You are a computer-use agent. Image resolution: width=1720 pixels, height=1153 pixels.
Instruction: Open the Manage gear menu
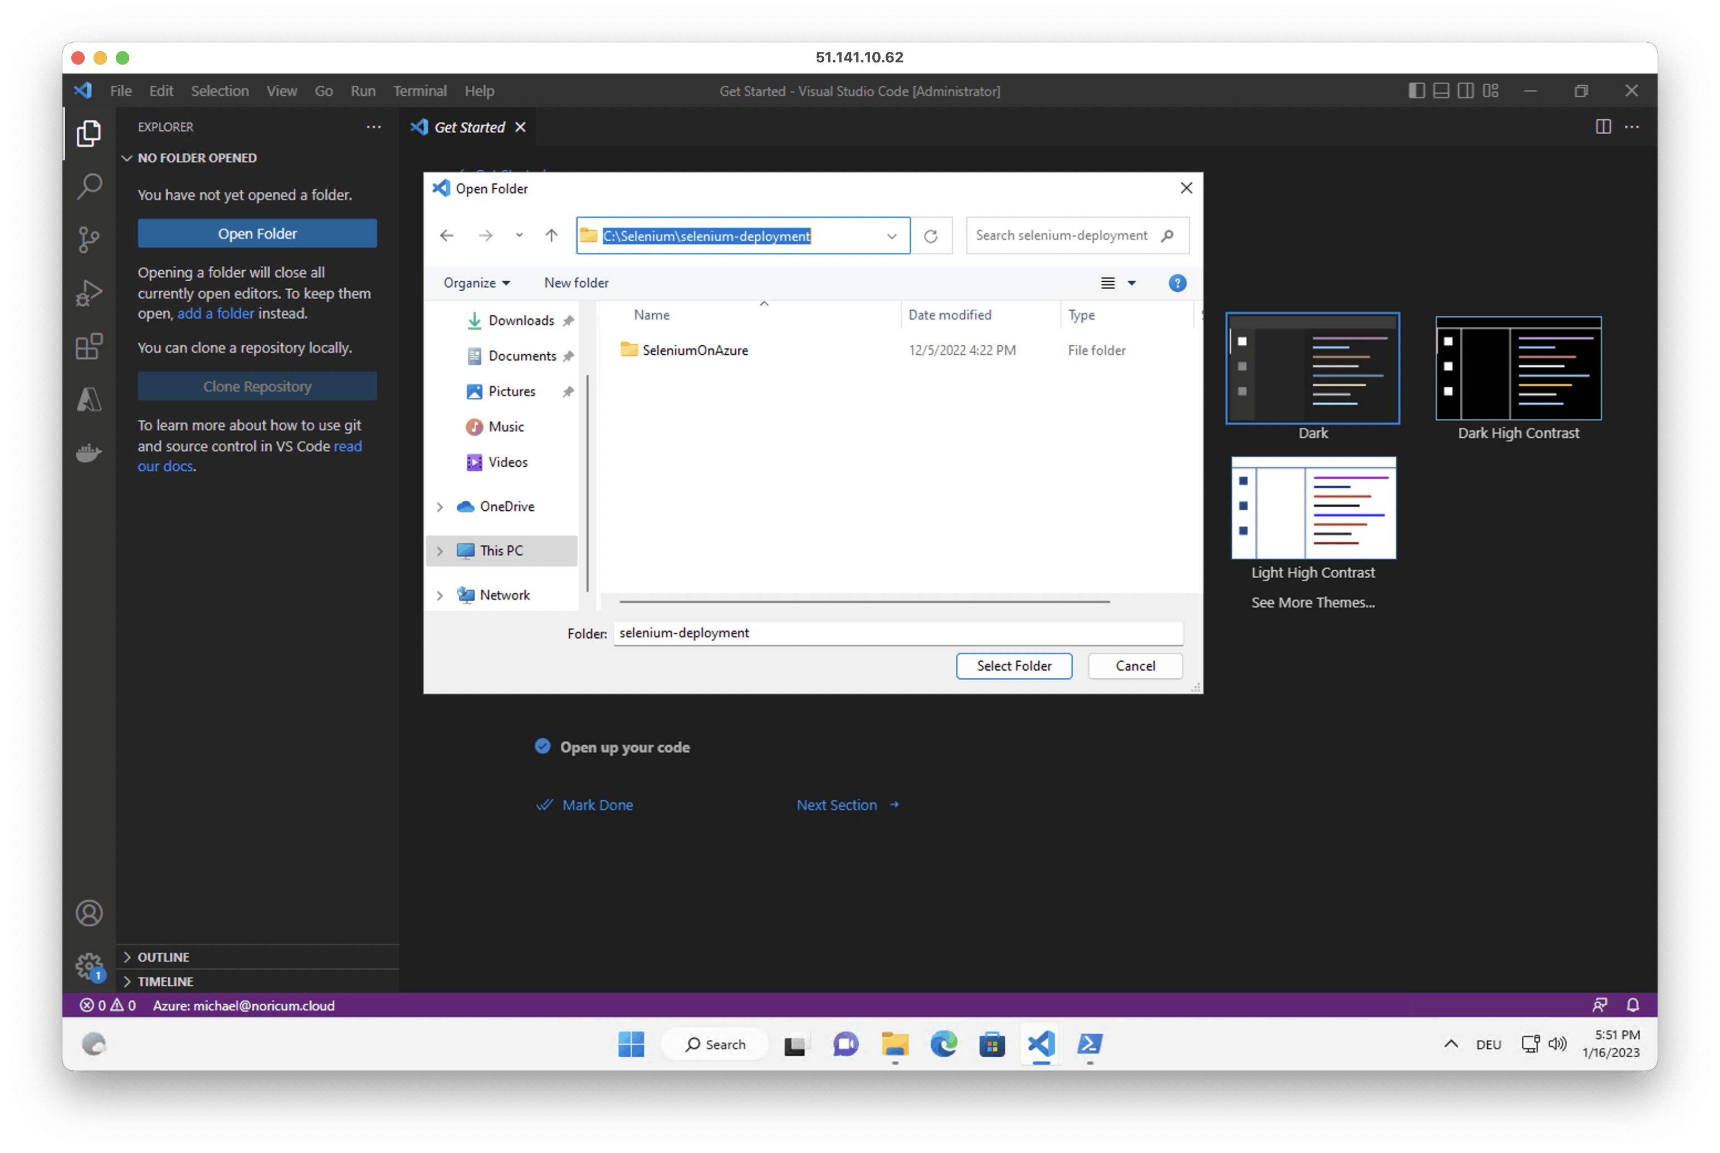click(89, 965)
